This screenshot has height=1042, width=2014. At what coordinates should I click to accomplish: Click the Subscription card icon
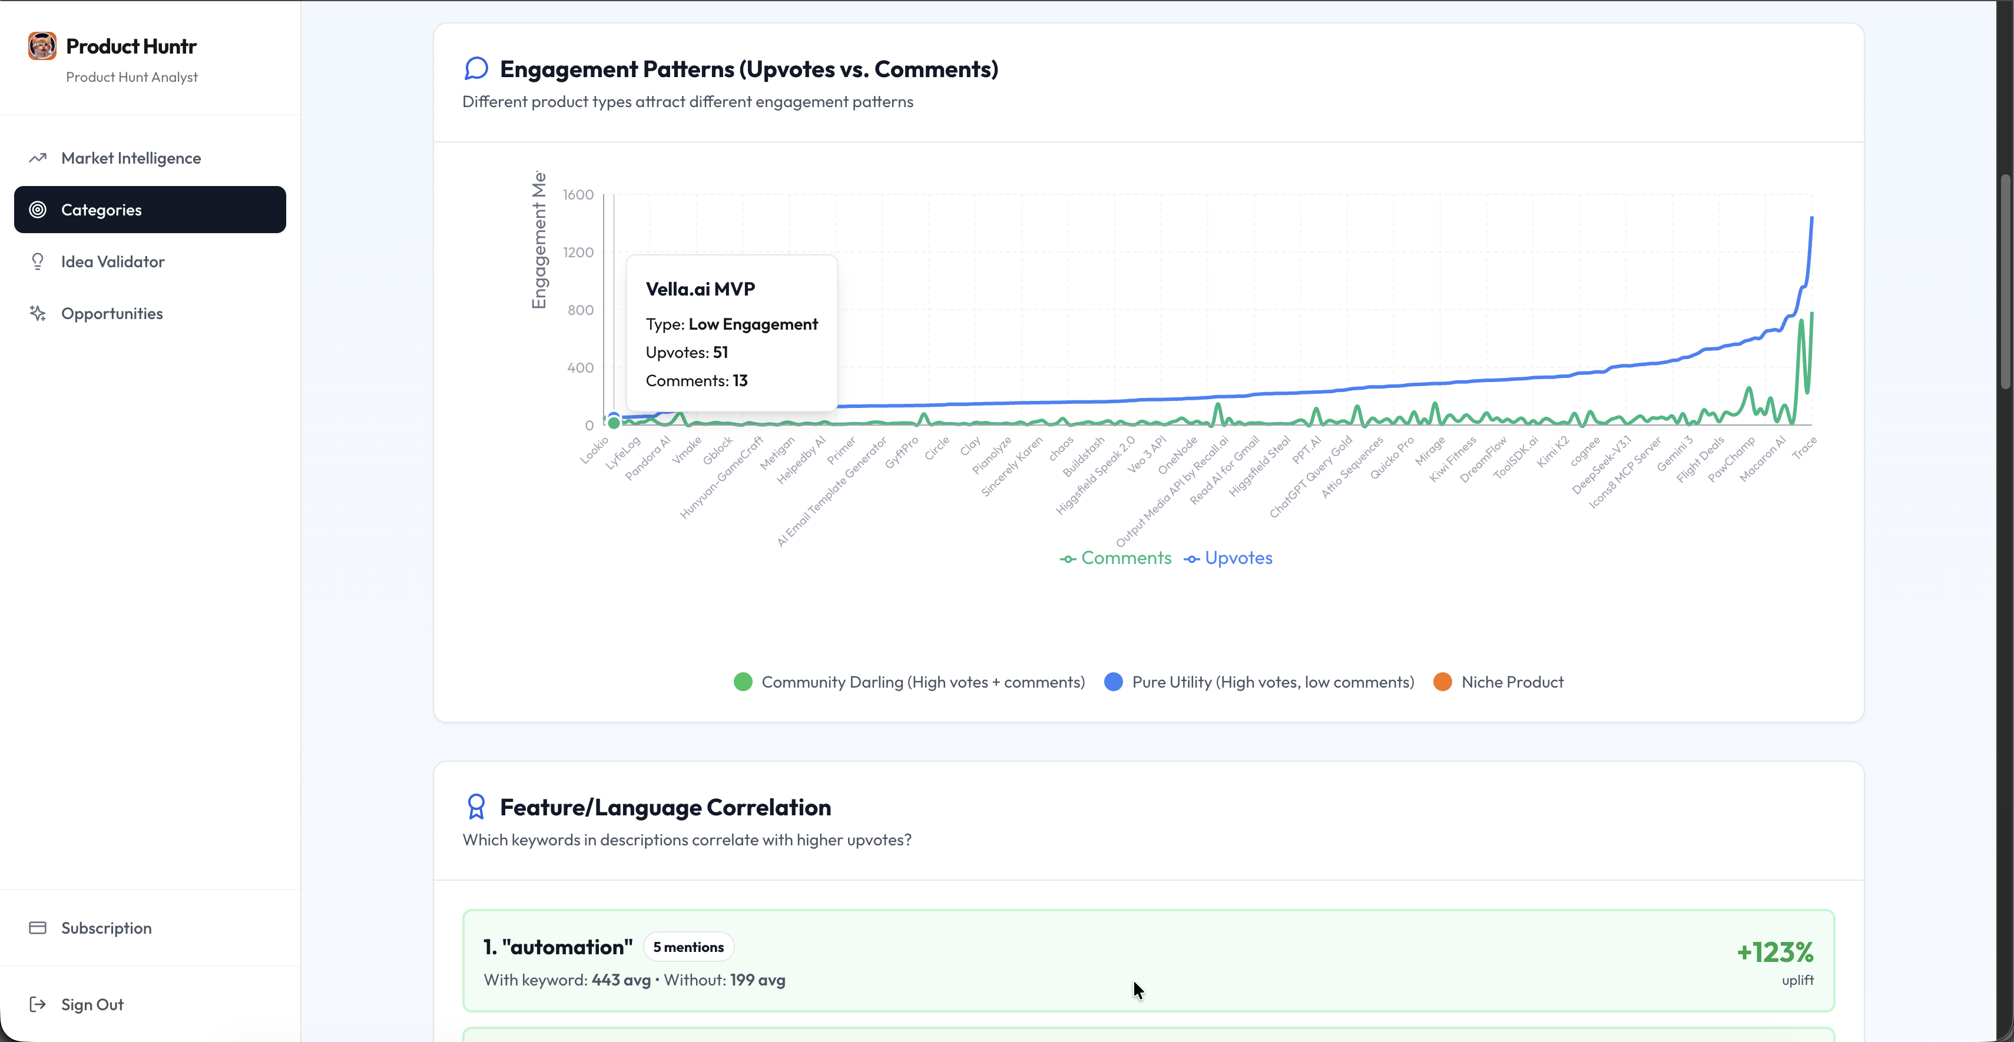point(38,928)
